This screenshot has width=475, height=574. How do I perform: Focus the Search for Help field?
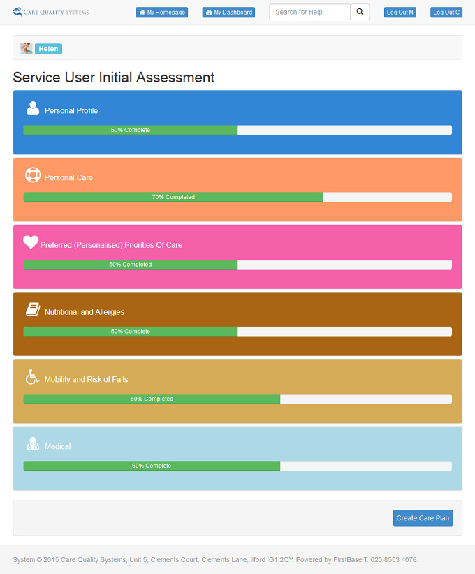310,12
